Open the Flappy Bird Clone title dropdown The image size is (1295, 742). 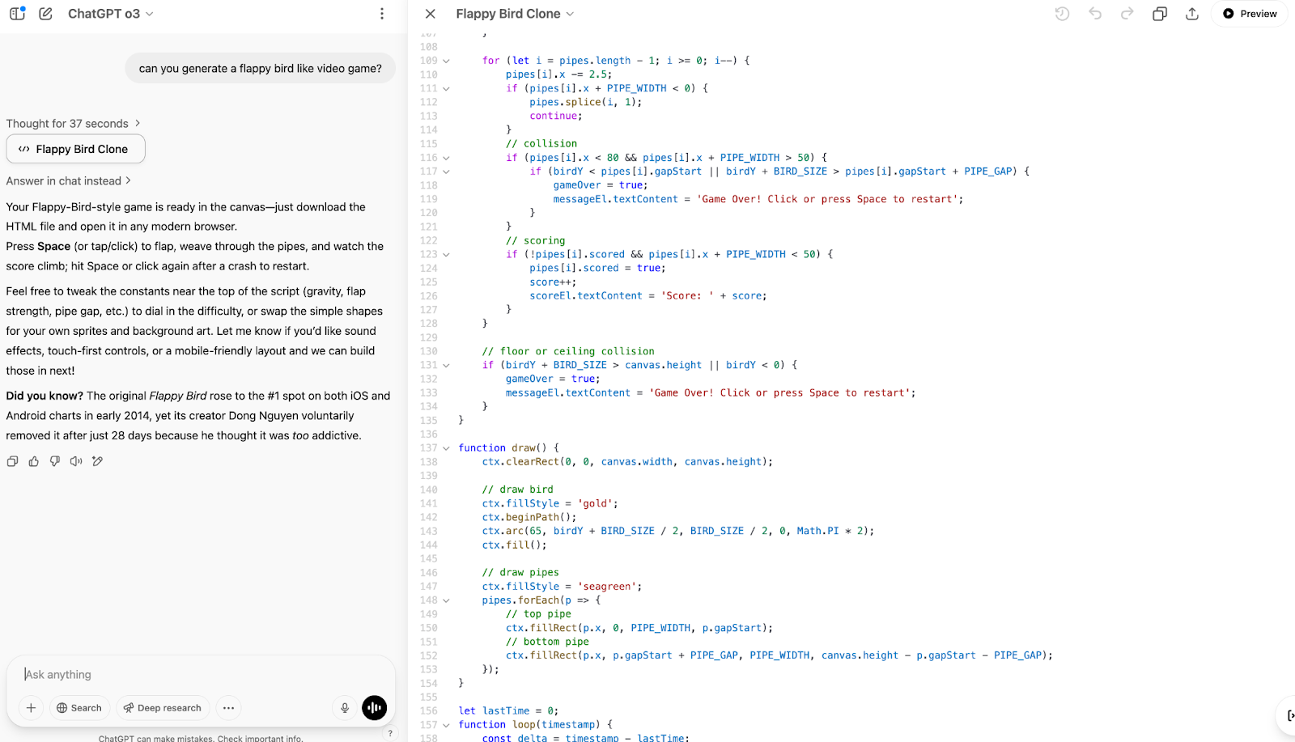(x=515, y=14)
